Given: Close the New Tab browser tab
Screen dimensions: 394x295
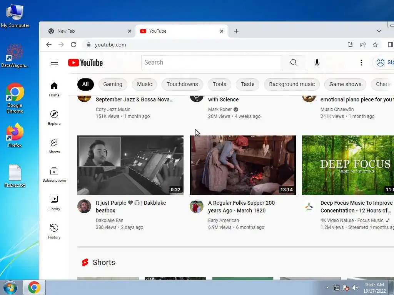Looking at the screenshot, I should point(130,31).
